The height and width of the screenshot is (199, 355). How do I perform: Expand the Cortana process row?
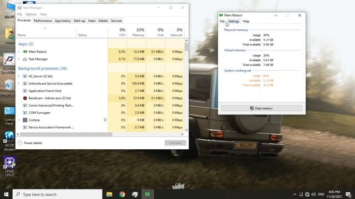[19, 120]
